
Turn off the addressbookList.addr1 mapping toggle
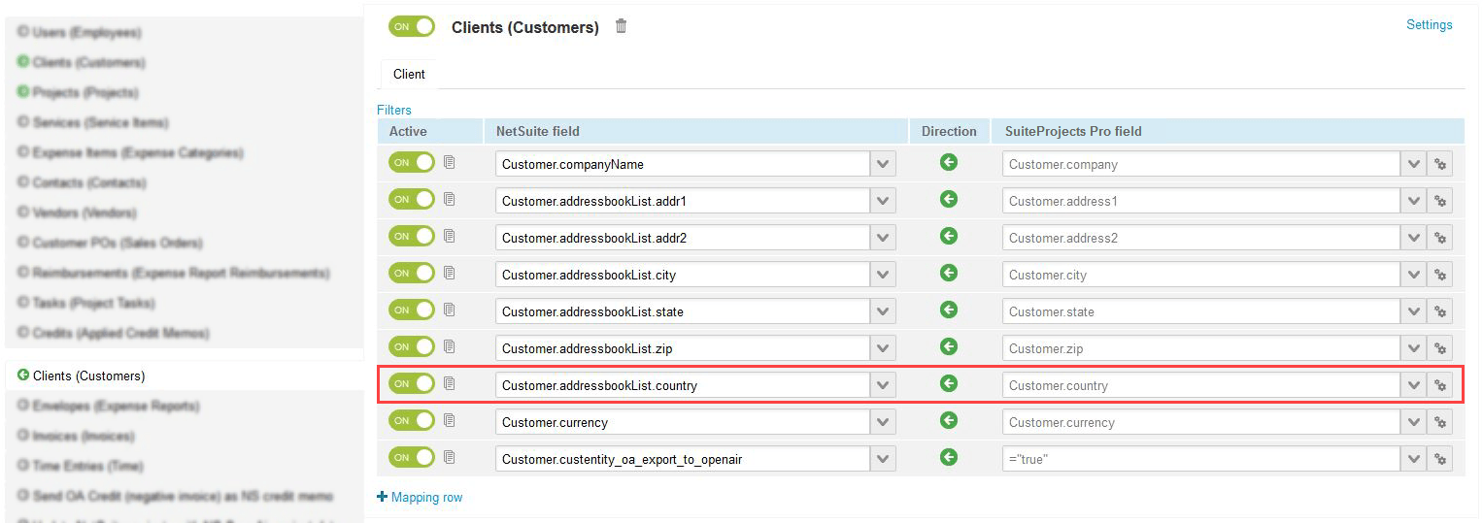[x=411, y=199]
